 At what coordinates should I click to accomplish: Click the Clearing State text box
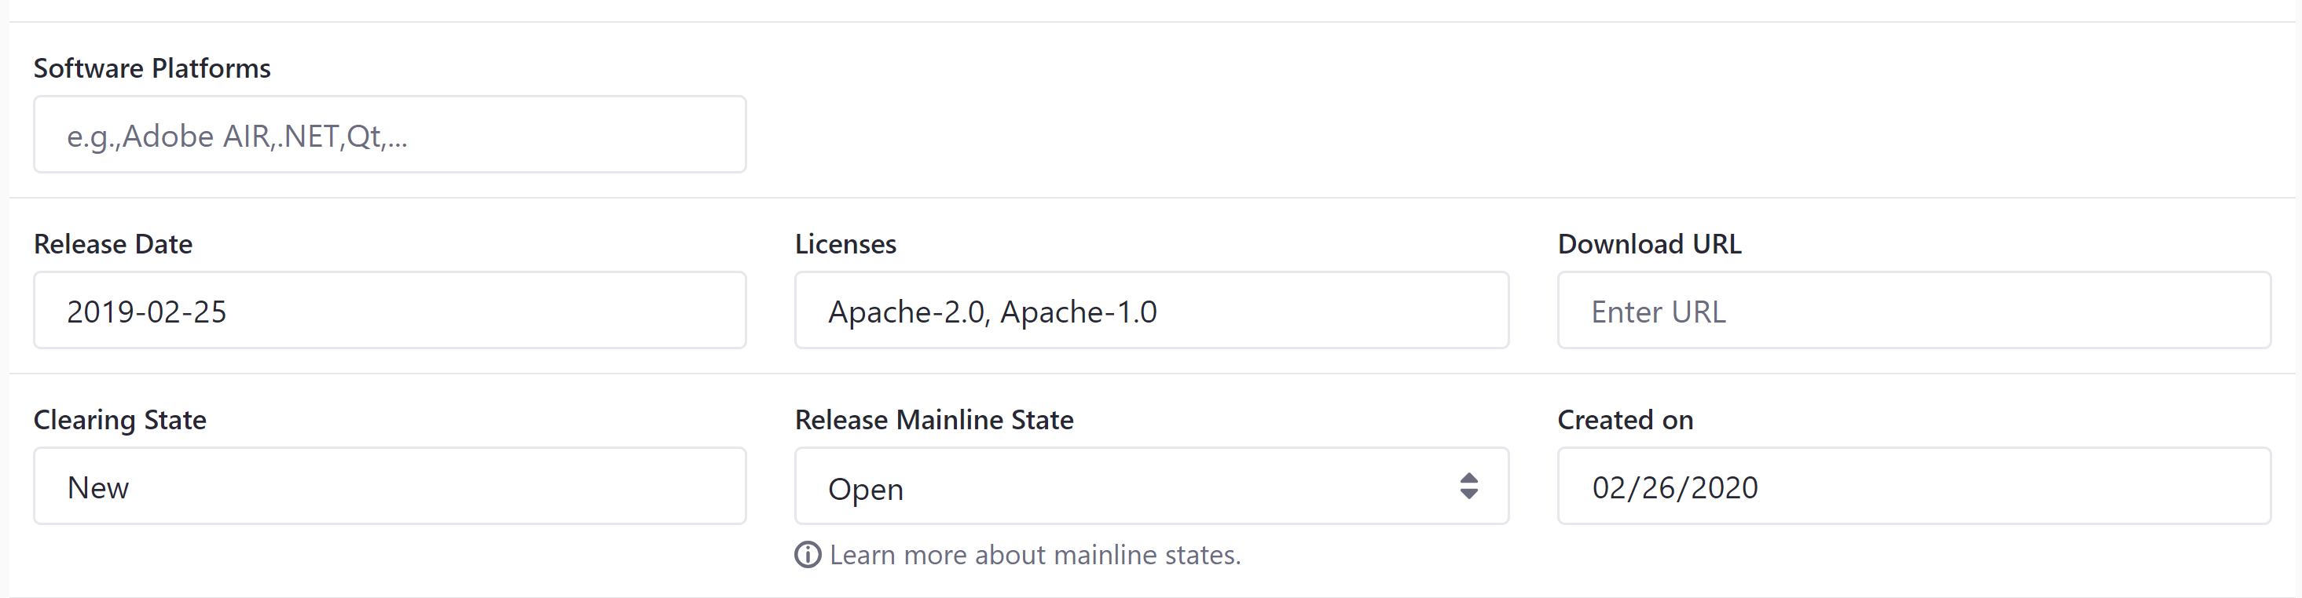tap(389, 486)
